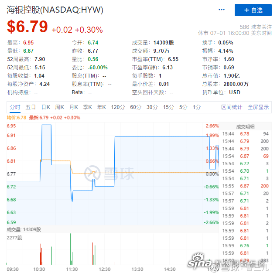
Task: Click the 15:44 trade row with 94 volume
Action: pos(246,134)
